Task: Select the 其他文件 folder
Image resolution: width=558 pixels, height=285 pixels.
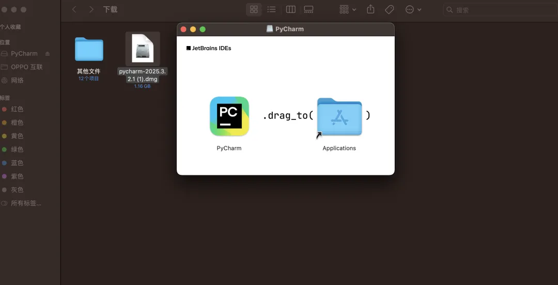Action: click(x=89, y=49)
